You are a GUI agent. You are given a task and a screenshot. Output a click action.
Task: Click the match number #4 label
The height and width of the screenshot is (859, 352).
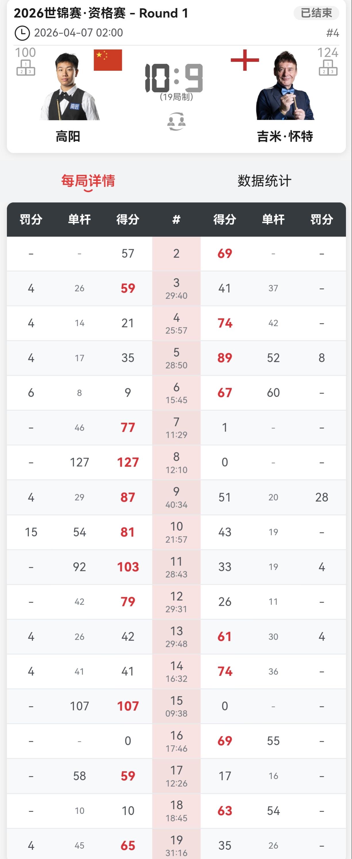point(332,33)
